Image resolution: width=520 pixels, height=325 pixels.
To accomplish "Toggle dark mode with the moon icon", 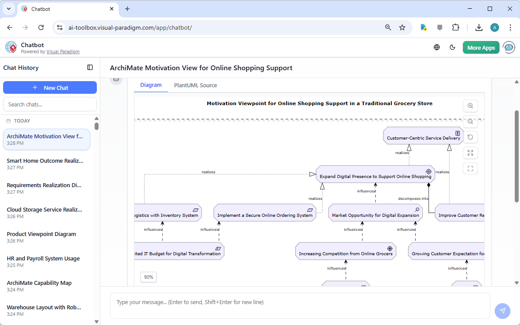I will point(452,47).
